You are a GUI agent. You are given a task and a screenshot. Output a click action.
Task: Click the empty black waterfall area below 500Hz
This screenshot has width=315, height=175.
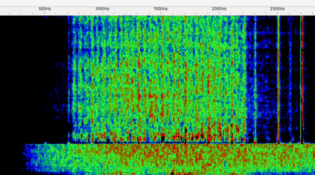point(30,76)
